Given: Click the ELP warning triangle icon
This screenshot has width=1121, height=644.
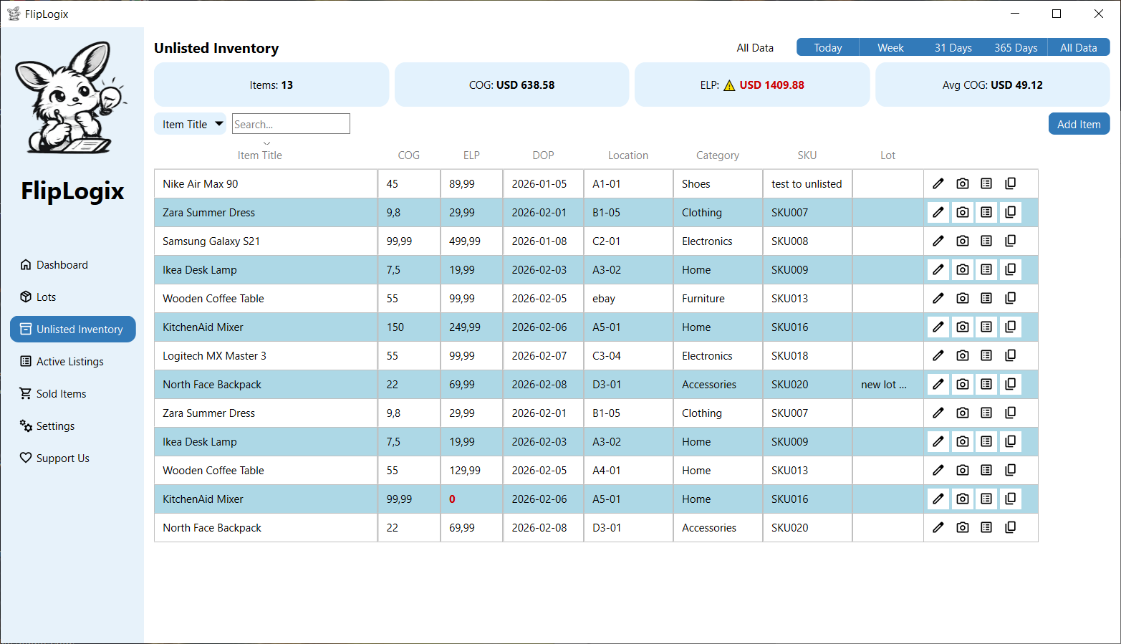Looking at the screenshot, I should pos(729,85).
